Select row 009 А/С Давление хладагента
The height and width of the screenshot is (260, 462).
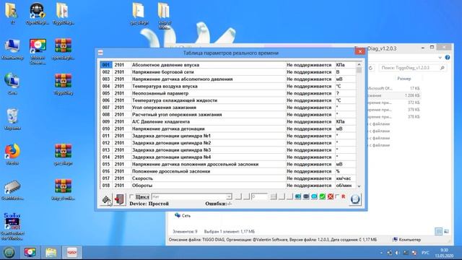(x=228, y=121)
